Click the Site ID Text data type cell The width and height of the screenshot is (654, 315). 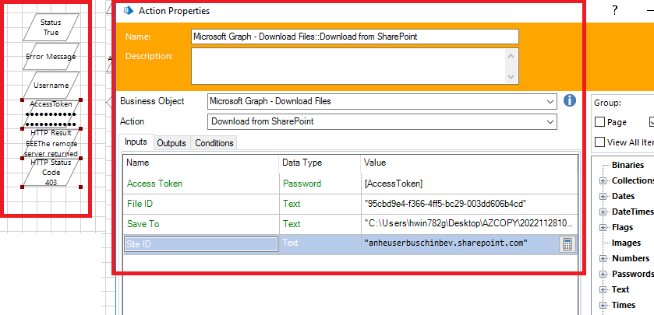pyautogui.click(x=320, y=243)
